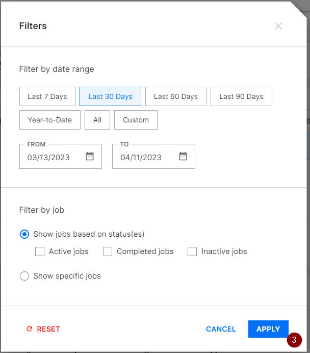Close the Filters dialog with the X

[278, 26]
